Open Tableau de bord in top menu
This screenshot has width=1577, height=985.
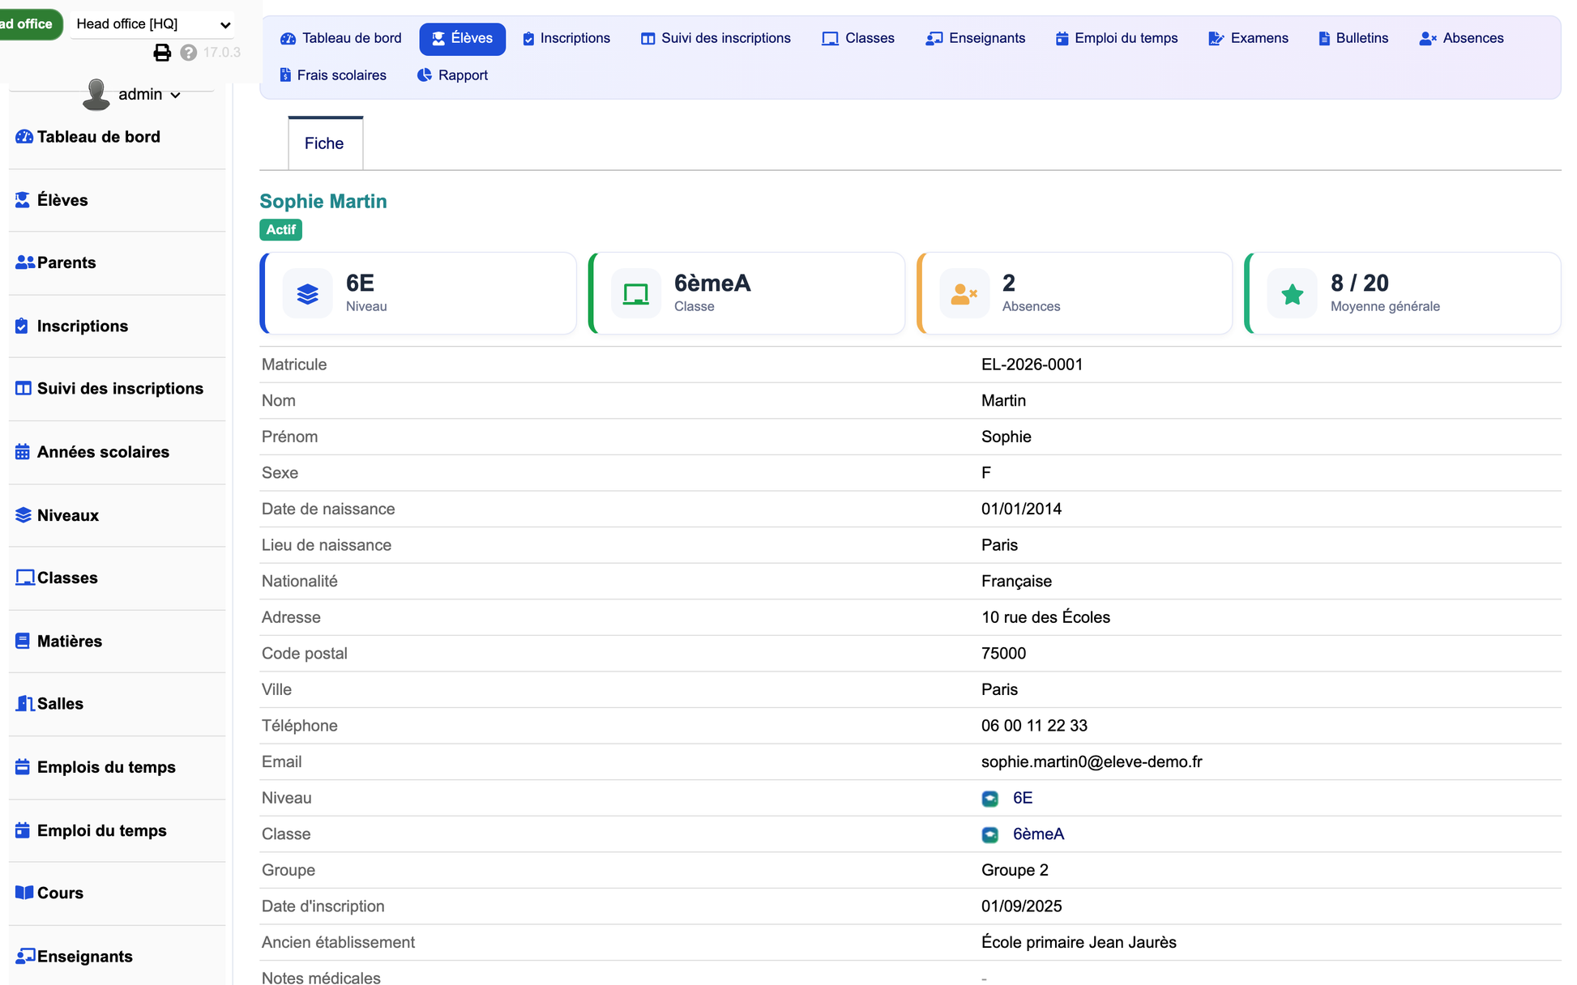point(341,38)
